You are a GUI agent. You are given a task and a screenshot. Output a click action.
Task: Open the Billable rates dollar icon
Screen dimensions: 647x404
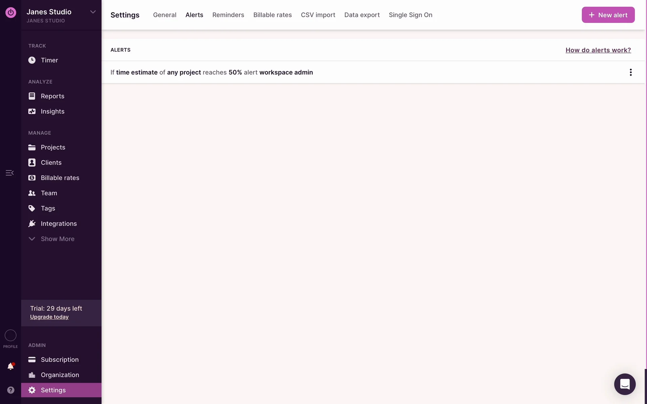coord(32,178)
